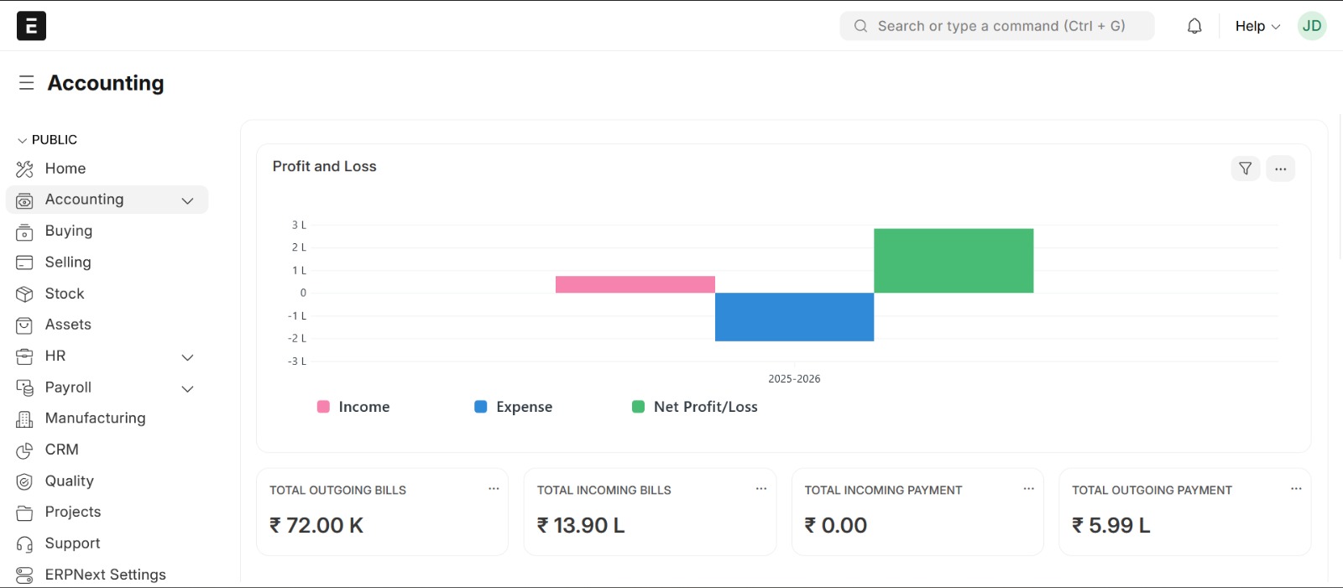Toggle Expense series in chart legend
Image resolution: width=1343 pixels, height=588 pixels.
click(x=514, y=407)
